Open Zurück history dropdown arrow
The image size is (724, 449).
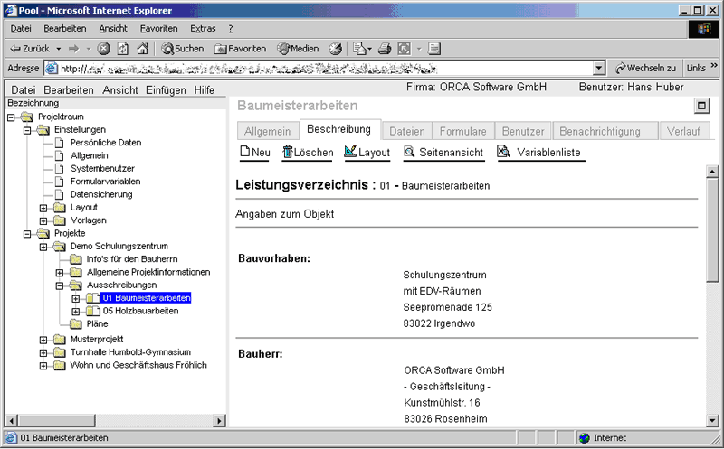coord(59,49)
